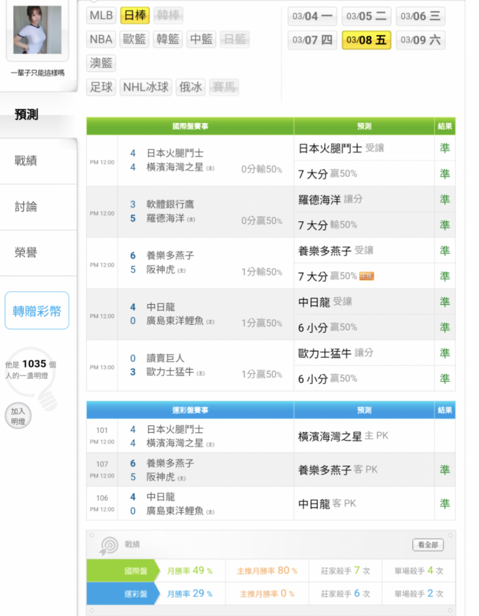Choose date 03/06 三
Image resolution: width=479 pixels, height=616 pixels.
click(x=421, y=17)
